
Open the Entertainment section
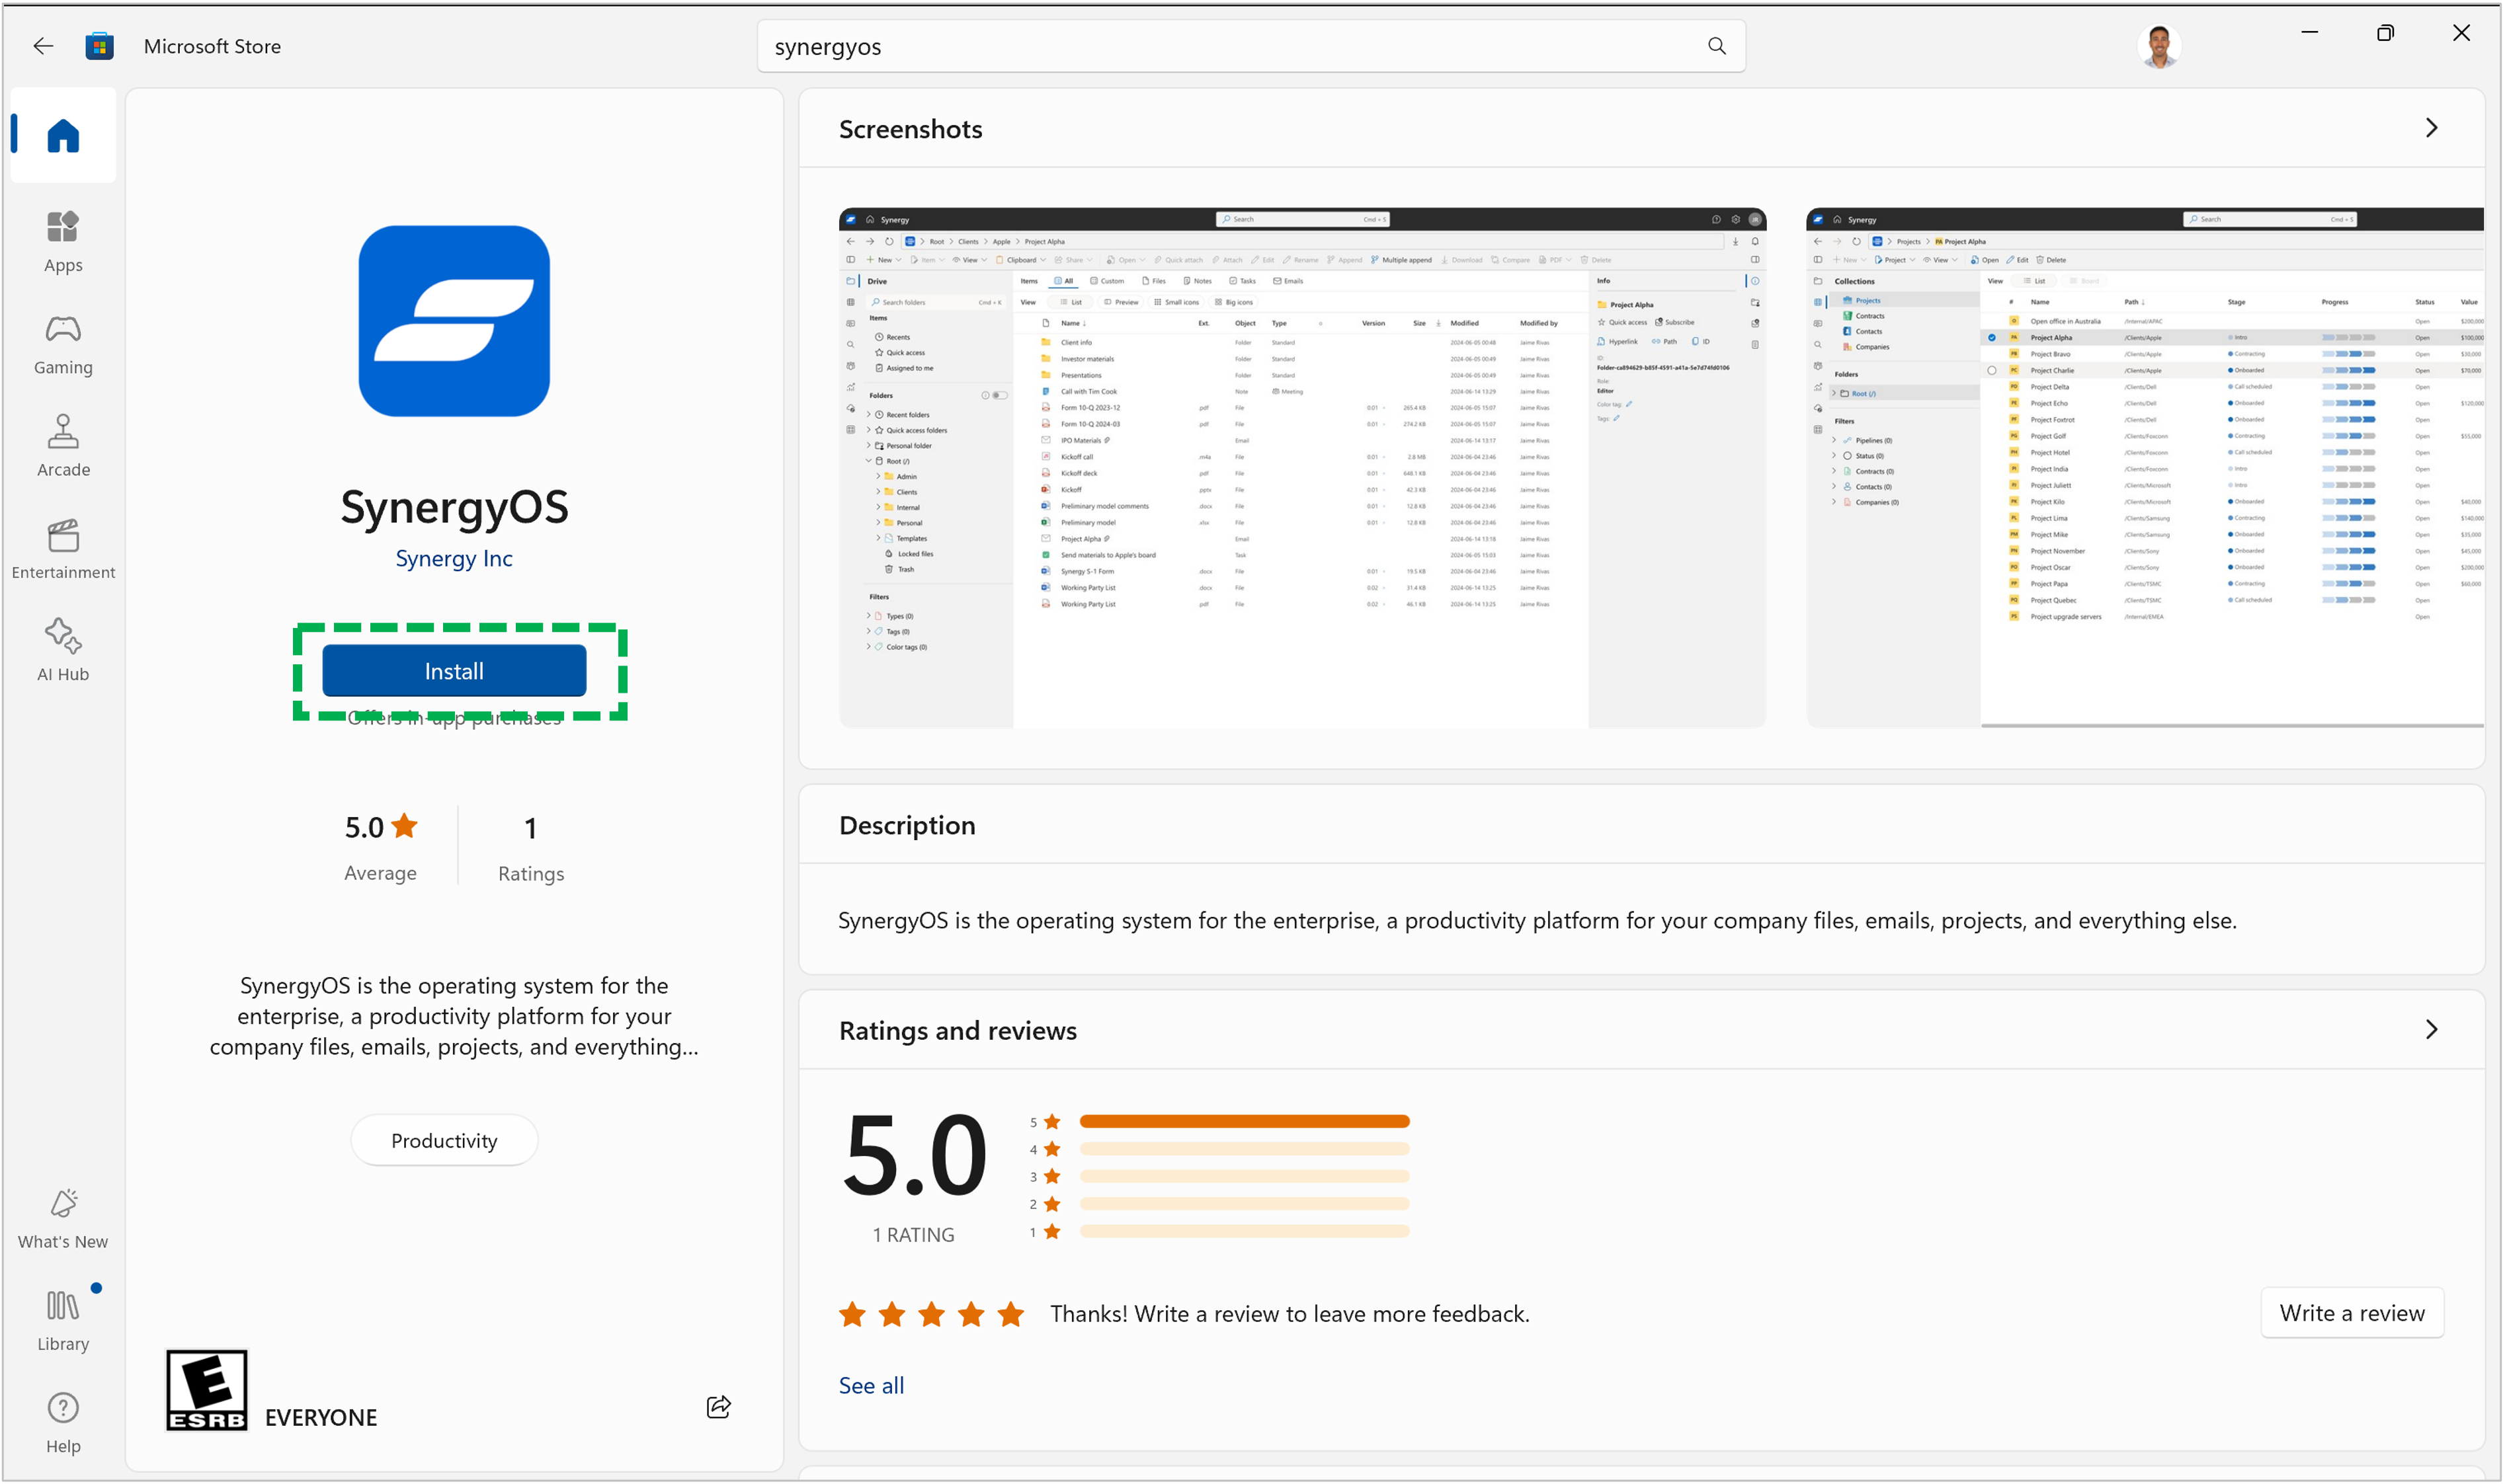click(63, 549)
